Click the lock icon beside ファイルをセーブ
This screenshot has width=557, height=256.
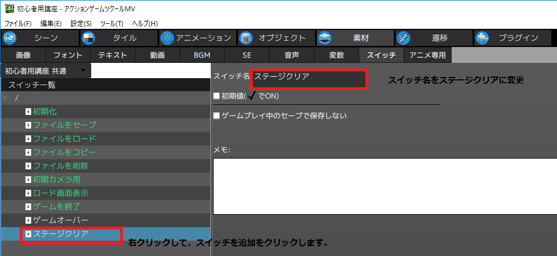tap(28, 125)
